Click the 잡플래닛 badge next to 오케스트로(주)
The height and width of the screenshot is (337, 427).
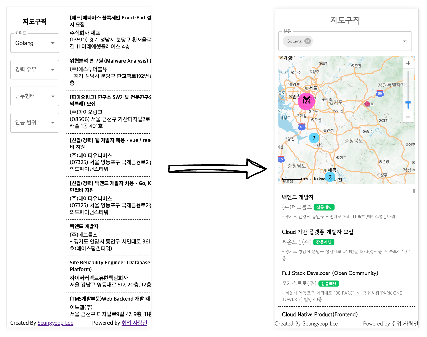pos(329,284)
